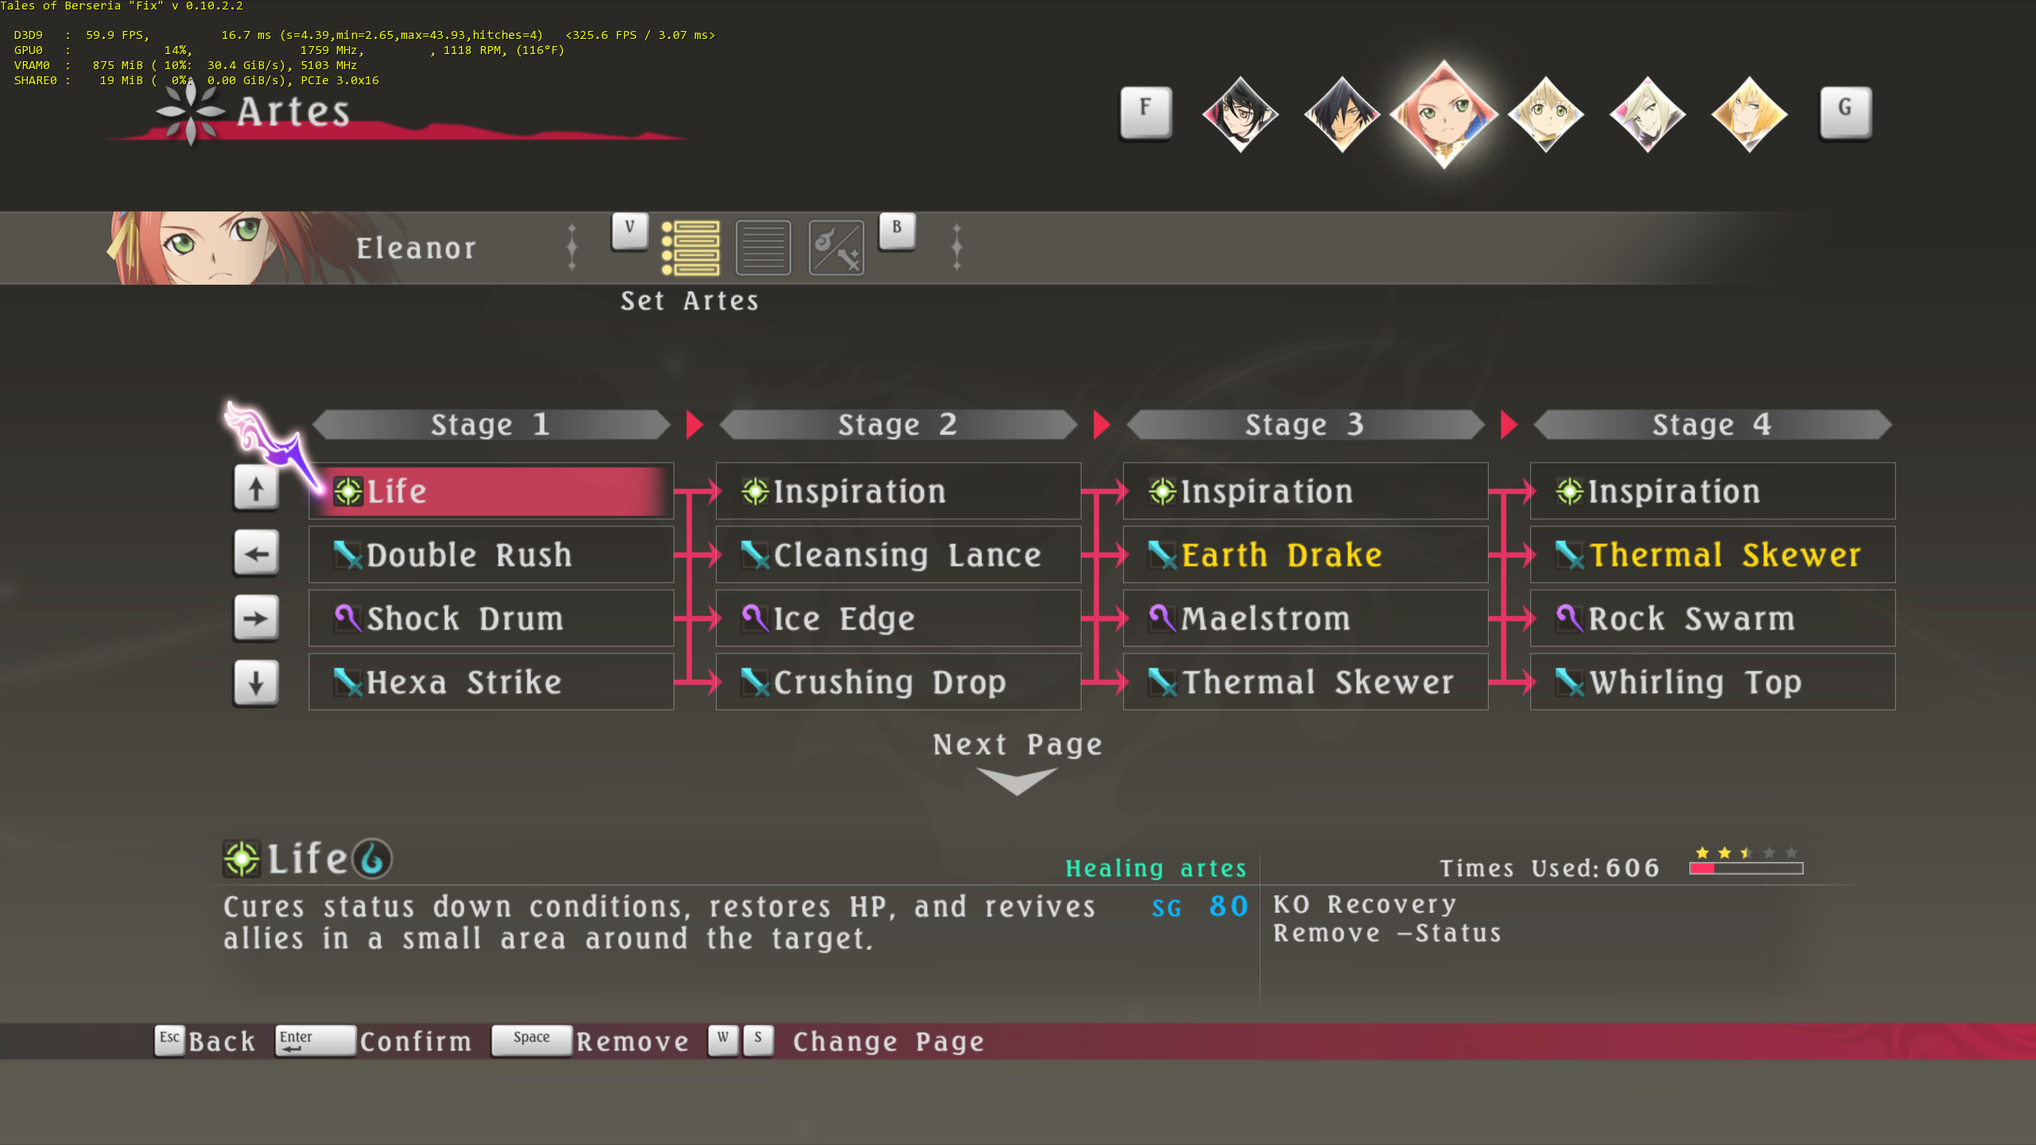Select the blonde ponytail character portrait
The width and height of the screenshot is (2036, 1145).
tap(1749, 114)
